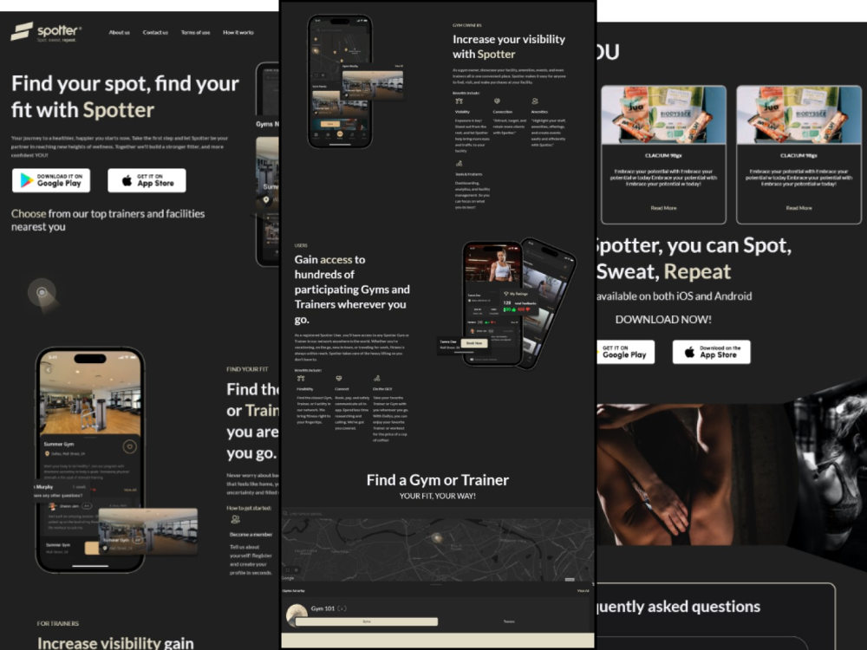Click the GYM OWNERS section label
Viewport: 867px width, 650px height.
[x=466, y=25]
